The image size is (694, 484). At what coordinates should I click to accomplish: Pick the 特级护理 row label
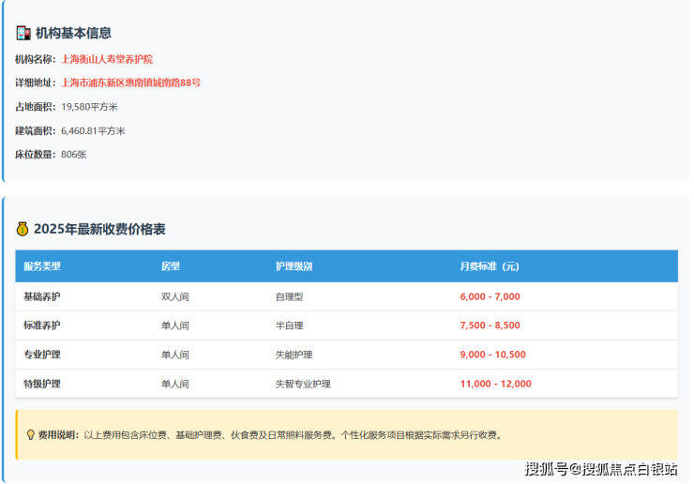pos(42,384)
